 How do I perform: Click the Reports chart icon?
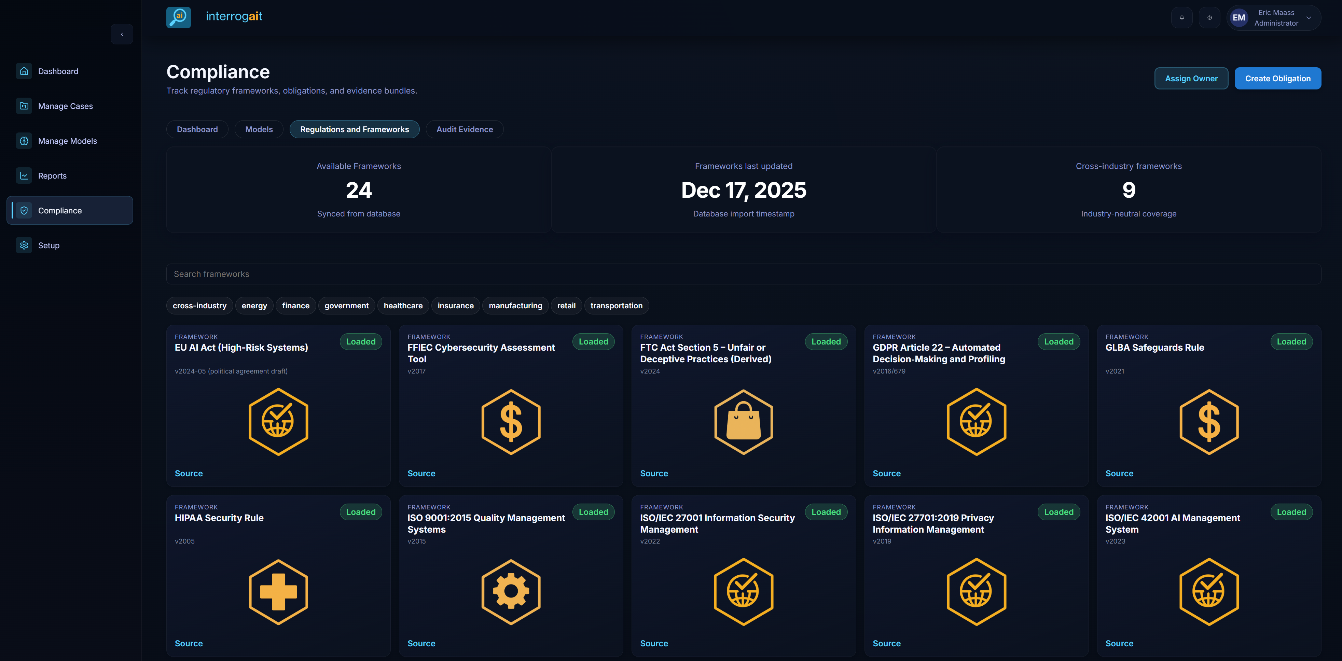coord(24,175)
